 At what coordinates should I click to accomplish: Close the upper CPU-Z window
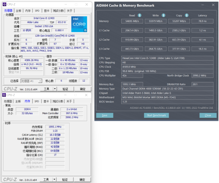coord(86,4)
